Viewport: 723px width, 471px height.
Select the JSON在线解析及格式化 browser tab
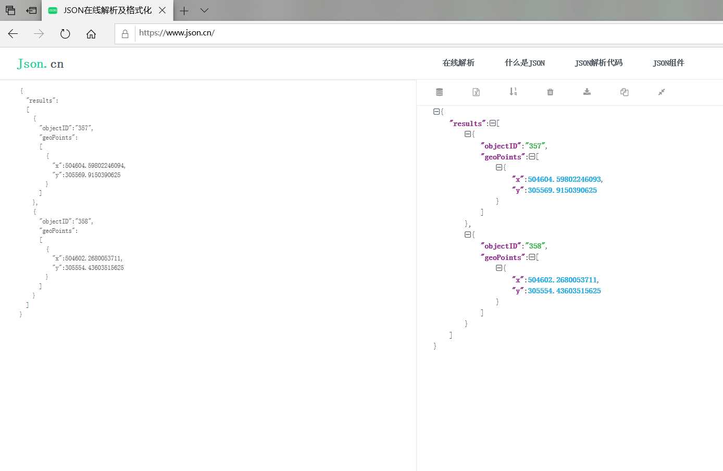click(x=107, y=10)
